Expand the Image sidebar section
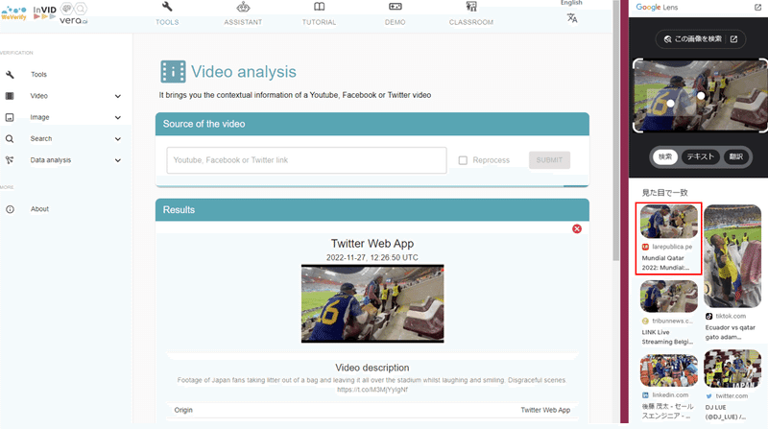Viewport: 768px width, 429px height. tap(118, 117)
